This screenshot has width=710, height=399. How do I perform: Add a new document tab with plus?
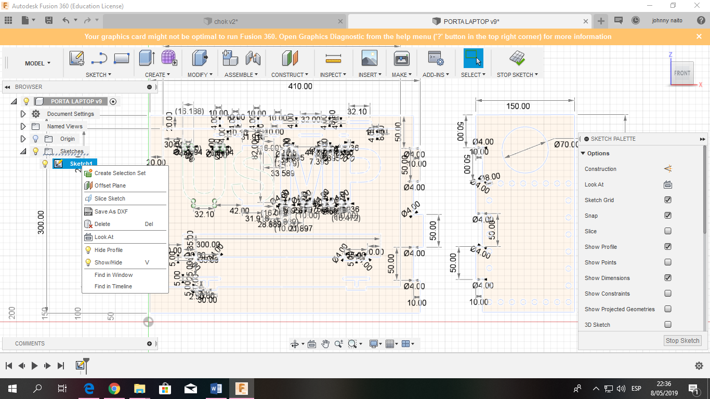[601, 21]
